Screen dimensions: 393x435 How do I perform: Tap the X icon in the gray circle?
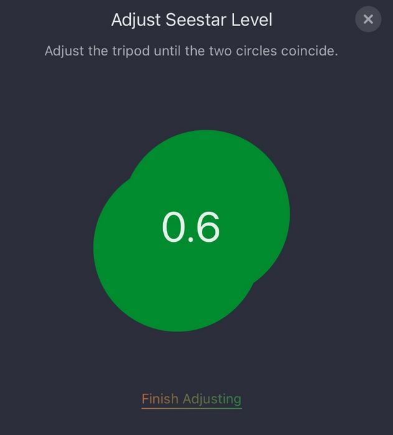pyautogui.click(x=368, y=19)
